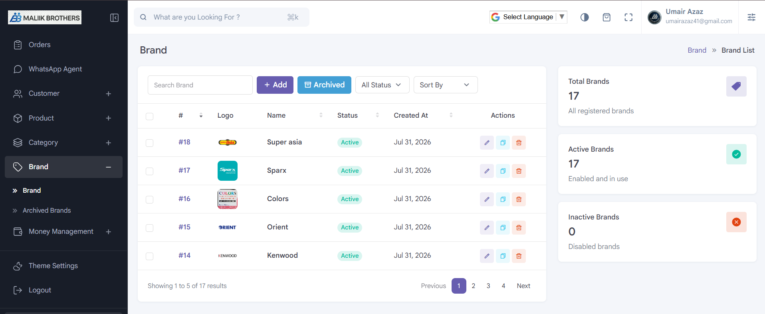Go to pagination page 2

(474, 286)
